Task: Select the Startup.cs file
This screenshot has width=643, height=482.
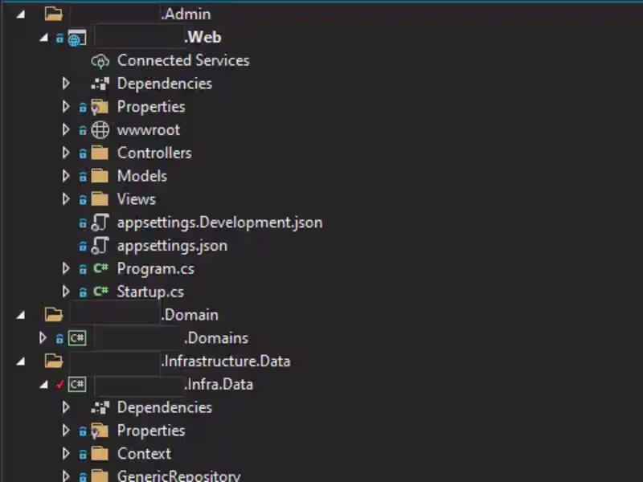Action: pos(150,291)
